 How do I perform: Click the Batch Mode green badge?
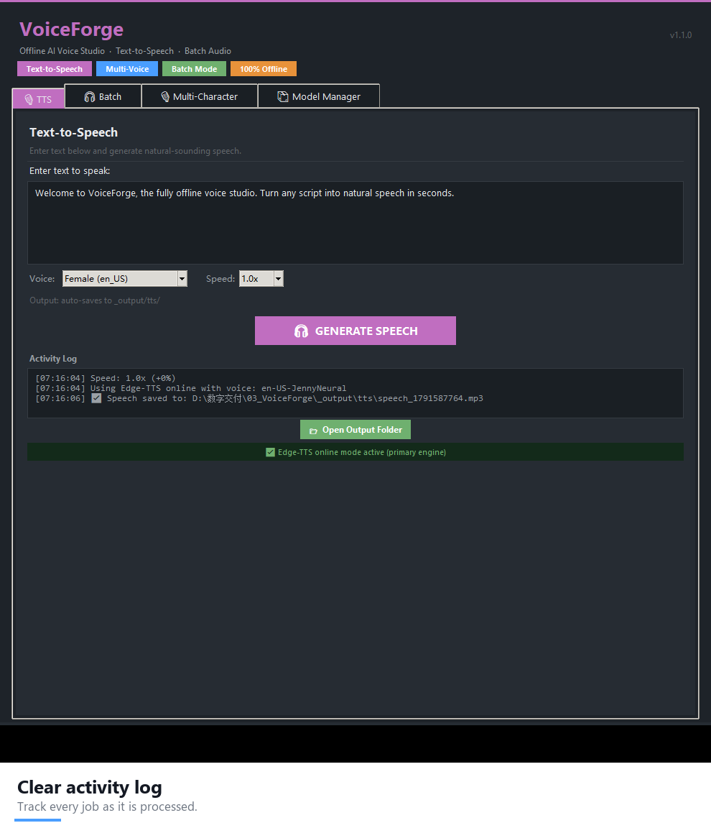(x=194, y=69)
